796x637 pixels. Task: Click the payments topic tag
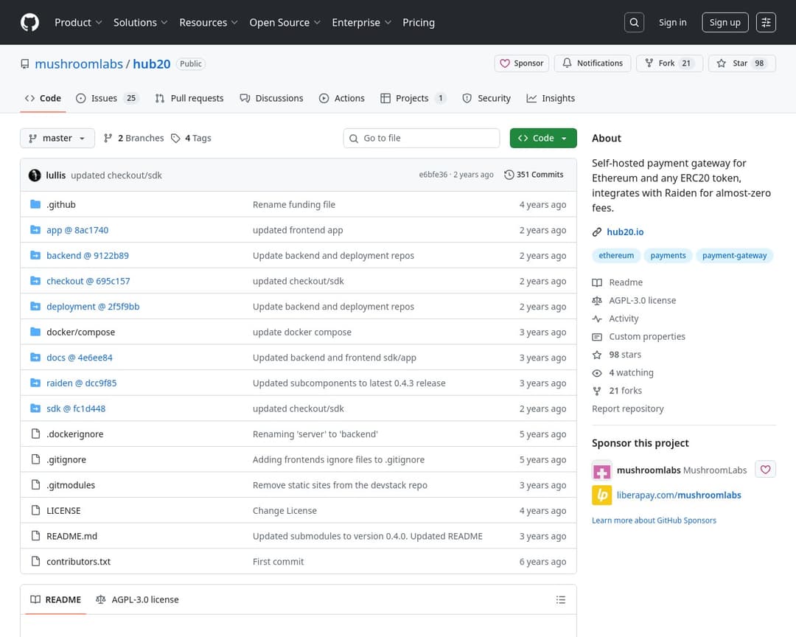pos(668,256)
